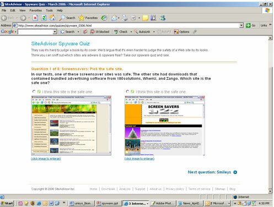Click the Back navigation button
This screenshot has height=207, width=274.
click(7, 18)
